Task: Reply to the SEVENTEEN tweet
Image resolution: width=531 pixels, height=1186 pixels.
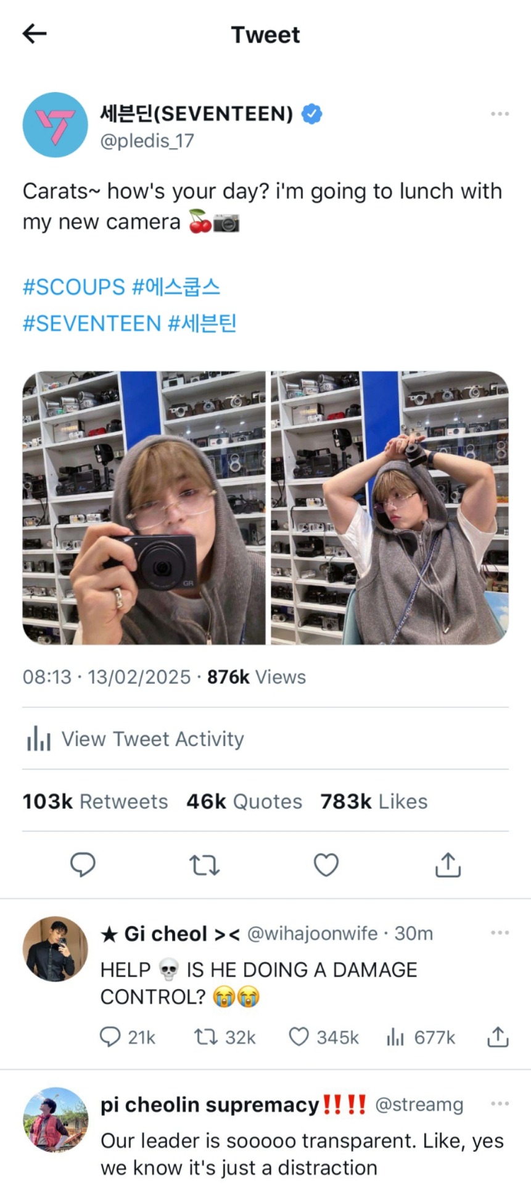Action: (x=83, y=865)
